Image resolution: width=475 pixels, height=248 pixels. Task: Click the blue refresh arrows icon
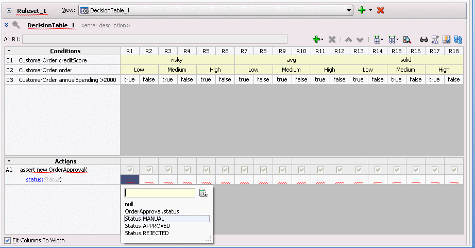click(457, 39)
